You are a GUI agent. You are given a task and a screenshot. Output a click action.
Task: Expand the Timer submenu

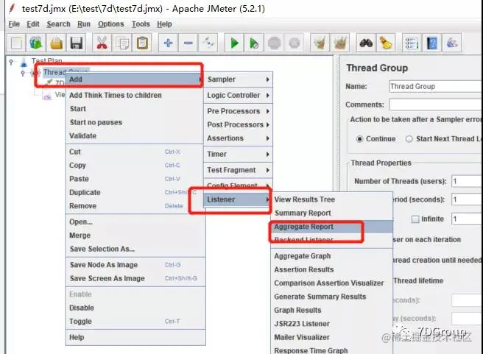point(238,154)
